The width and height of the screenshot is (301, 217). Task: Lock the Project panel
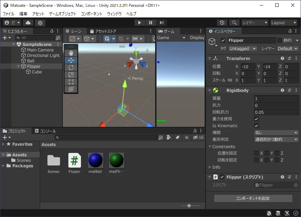(x=195, y=131)
